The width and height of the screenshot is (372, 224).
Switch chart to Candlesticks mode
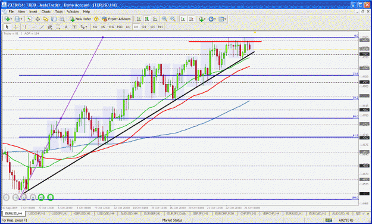(x=147, y=19)
